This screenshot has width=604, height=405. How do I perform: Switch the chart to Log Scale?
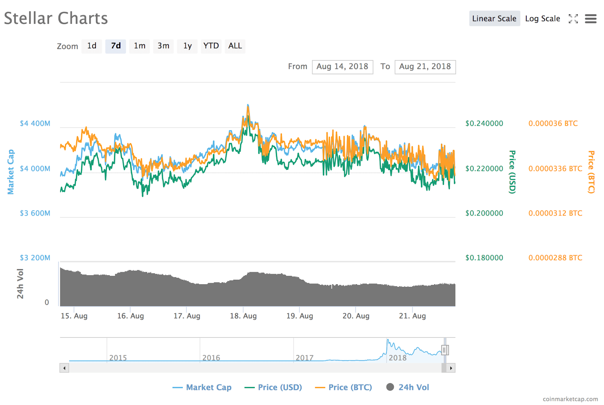coord(542,18)
